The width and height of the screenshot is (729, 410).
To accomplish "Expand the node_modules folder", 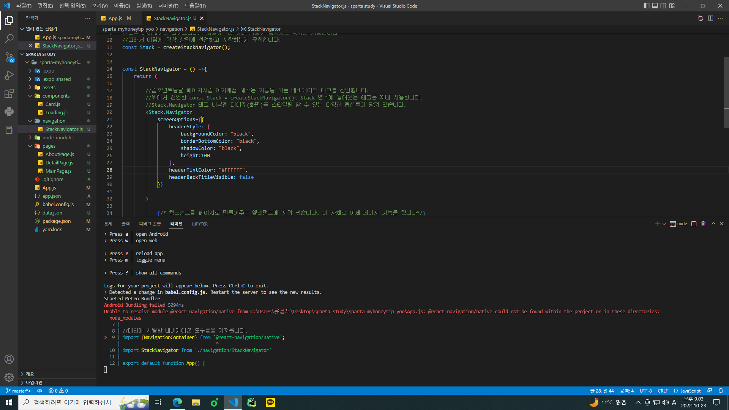I will [x=57, y=138].
